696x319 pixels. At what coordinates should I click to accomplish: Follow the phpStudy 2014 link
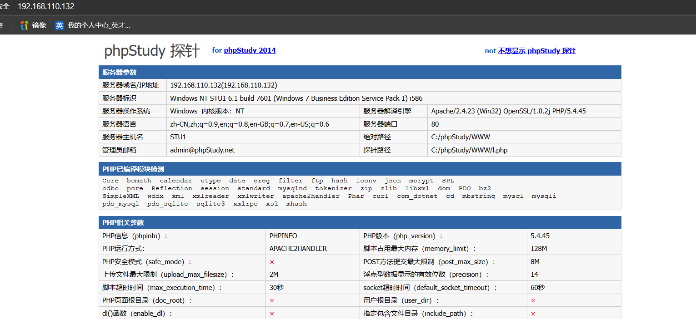tap(250, 50)
